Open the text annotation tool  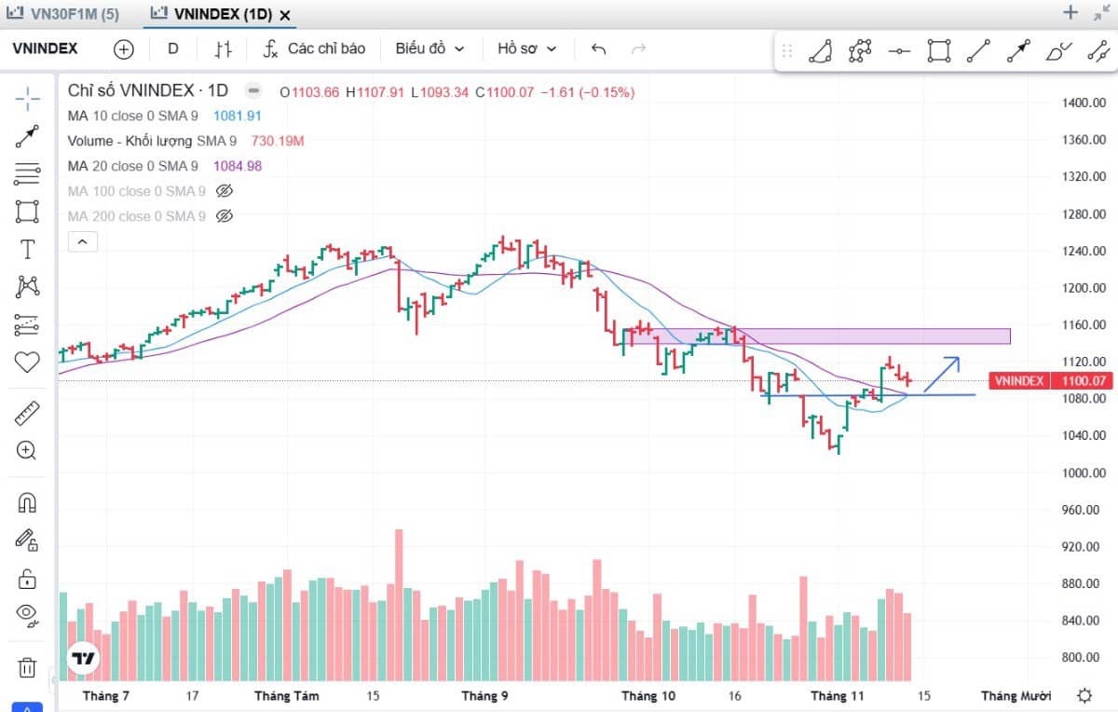tap(27, 249)
